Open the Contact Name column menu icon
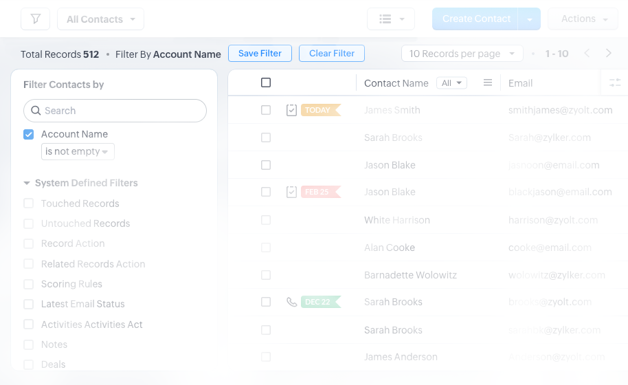 click(x=488, y=82)
